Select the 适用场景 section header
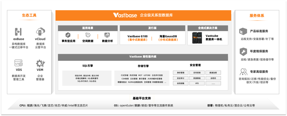Viewport: 287px width, 116px height. [88, 28]
